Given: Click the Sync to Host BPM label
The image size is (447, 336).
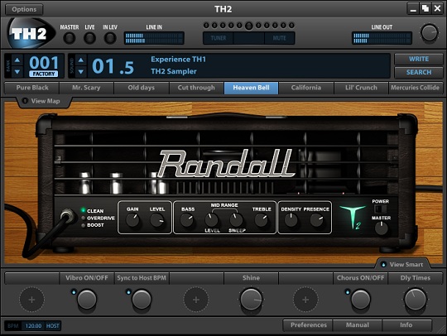Looking at the screenshot, I should tap(142, 278).
